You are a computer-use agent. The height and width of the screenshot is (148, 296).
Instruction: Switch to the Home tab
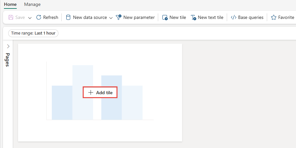pyautogui.click(x=10, y=5)
